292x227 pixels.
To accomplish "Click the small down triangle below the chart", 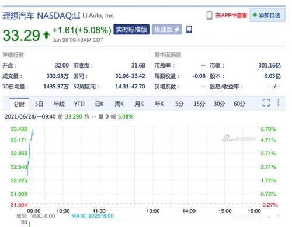I will click(x=279, y=216).
